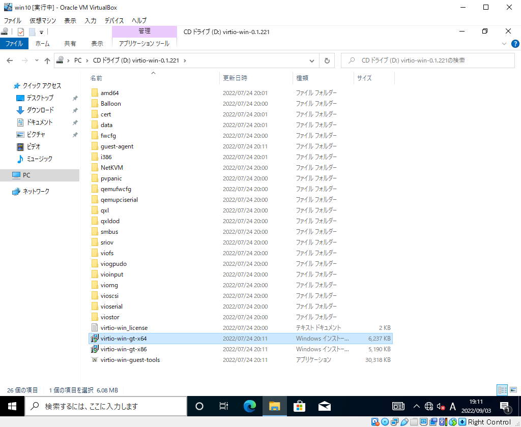This screenshot has width=521, height=427.
Task: Click the Windows taskbar search box
Action: tap(106, 406)
